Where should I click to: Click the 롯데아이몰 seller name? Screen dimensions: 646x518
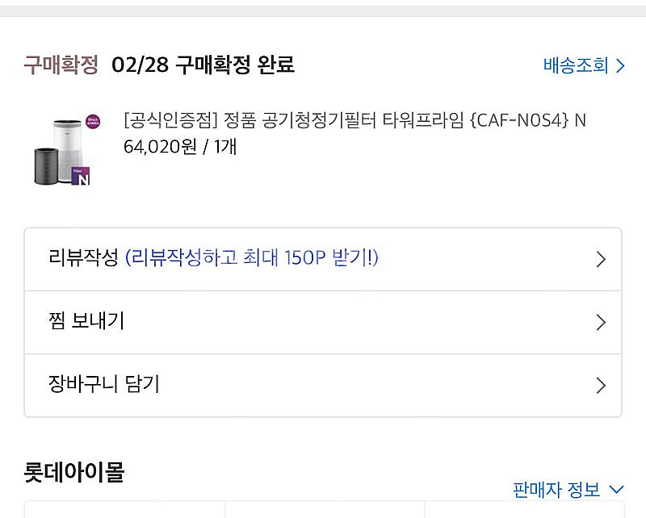coord(74,471)
